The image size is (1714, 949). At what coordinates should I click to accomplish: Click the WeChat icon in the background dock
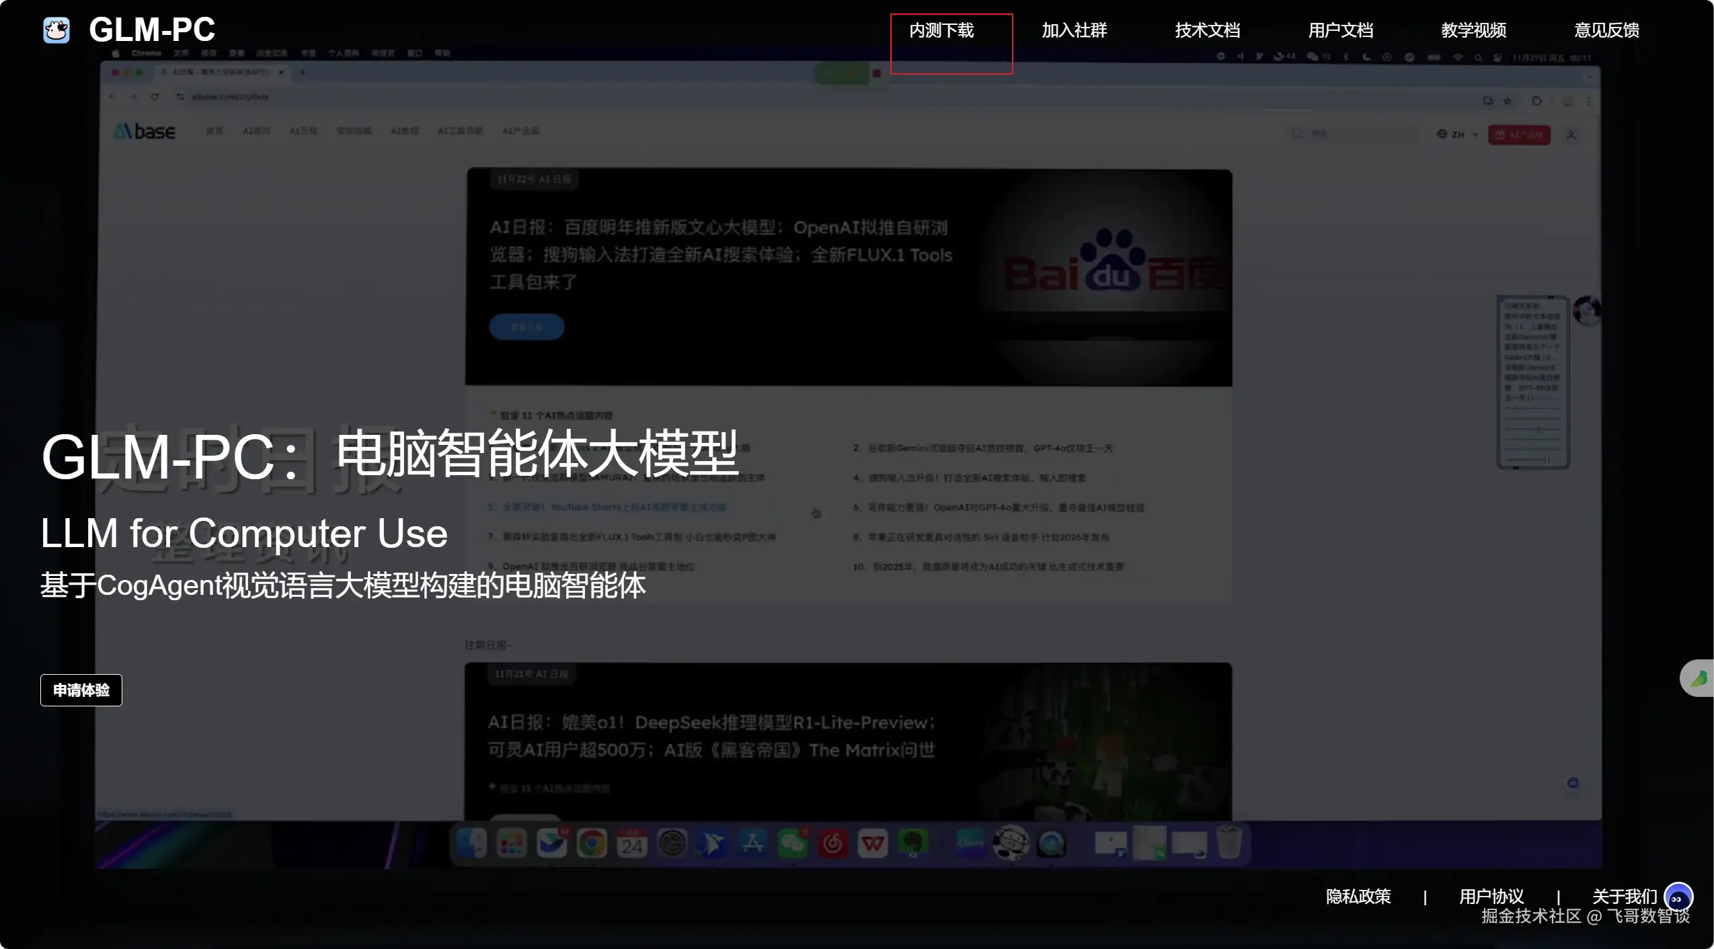pos(793,843)
